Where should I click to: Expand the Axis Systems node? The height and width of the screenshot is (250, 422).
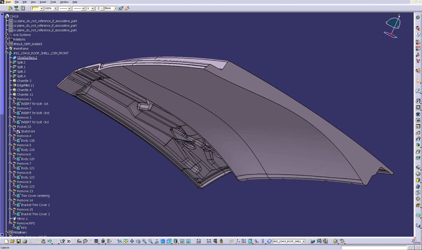7,34
